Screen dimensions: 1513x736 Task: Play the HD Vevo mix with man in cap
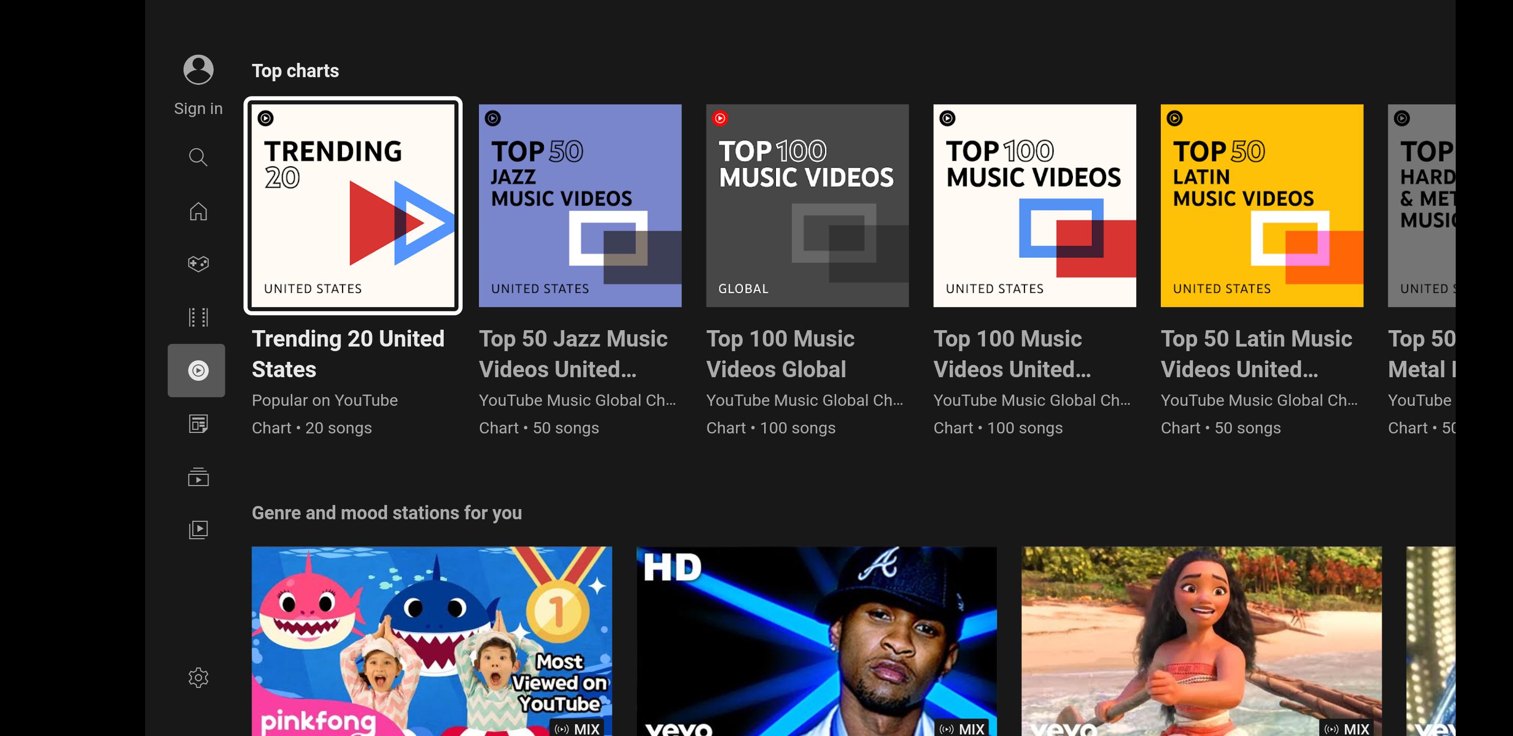(816, 641)
